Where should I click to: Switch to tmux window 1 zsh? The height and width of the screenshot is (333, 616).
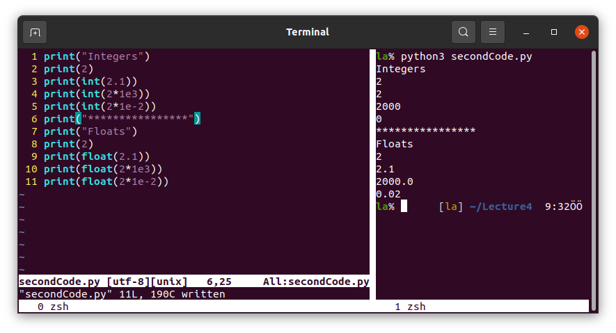410,307
